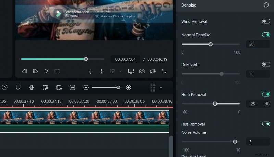Record a voiceover with the microphone icon
Viewport: 274px width, 157px height.
click(32, 87)
